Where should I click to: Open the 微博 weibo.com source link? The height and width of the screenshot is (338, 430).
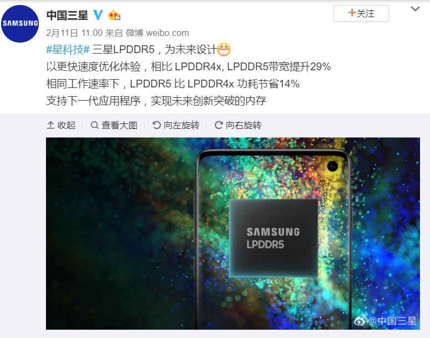pyautogui.click(x=157, y=33)
